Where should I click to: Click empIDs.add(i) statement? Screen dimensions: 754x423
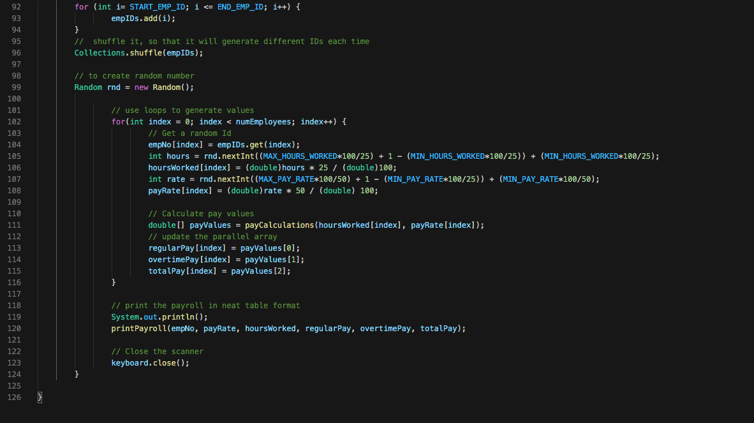coord(144,19)
